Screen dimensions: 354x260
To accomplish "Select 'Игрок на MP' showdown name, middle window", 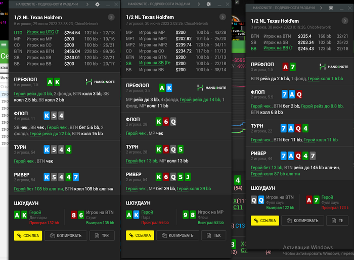I will tap(211, 212).
